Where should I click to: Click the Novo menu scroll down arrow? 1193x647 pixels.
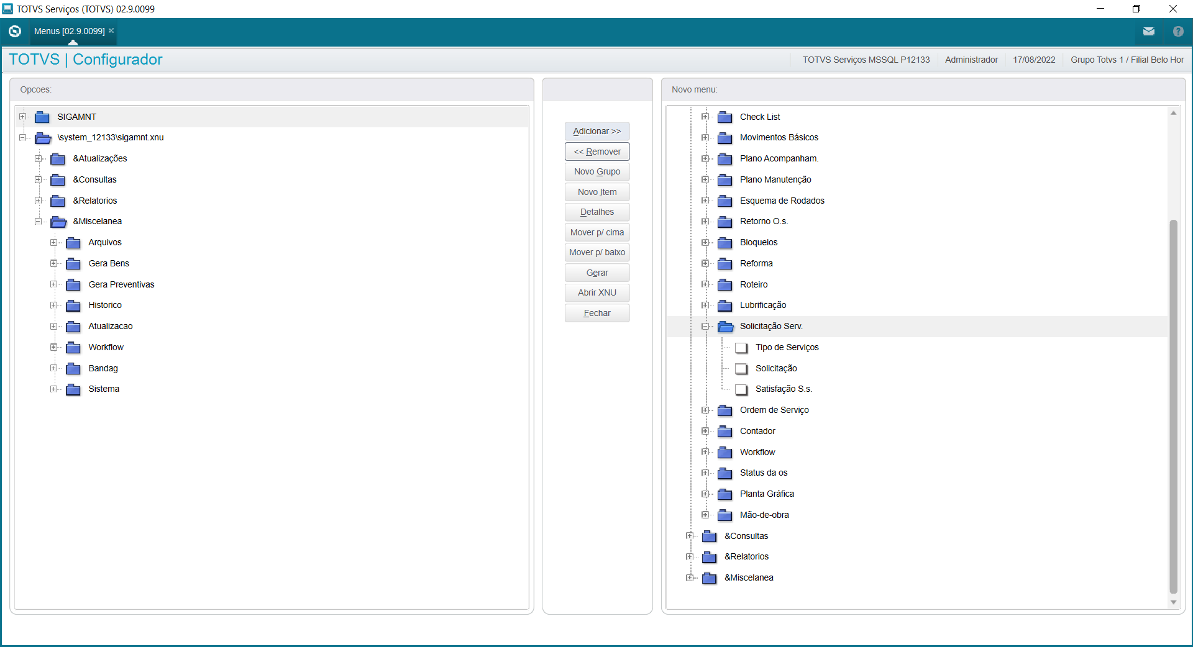[1173, 602]
